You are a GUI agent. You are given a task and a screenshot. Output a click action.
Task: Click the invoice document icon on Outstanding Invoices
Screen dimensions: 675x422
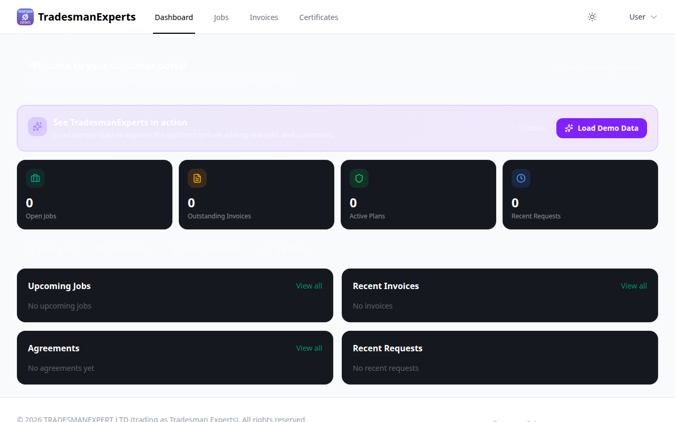coord(197,178)
